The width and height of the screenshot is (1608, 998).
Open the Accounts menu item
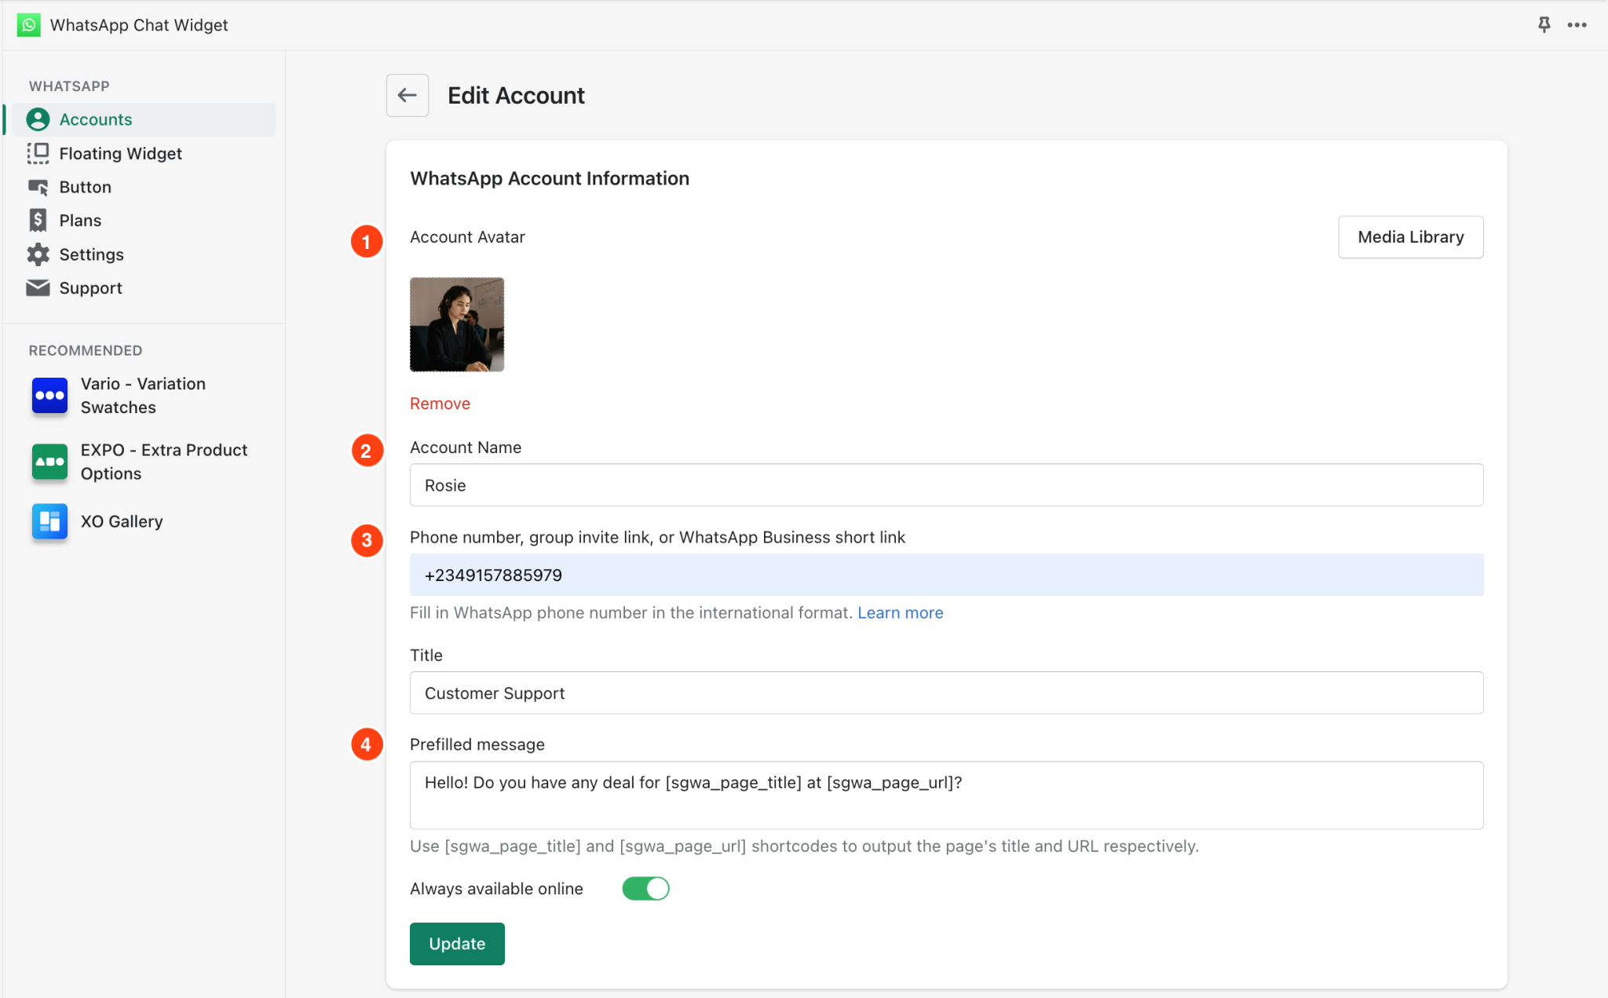click(143, 119)
